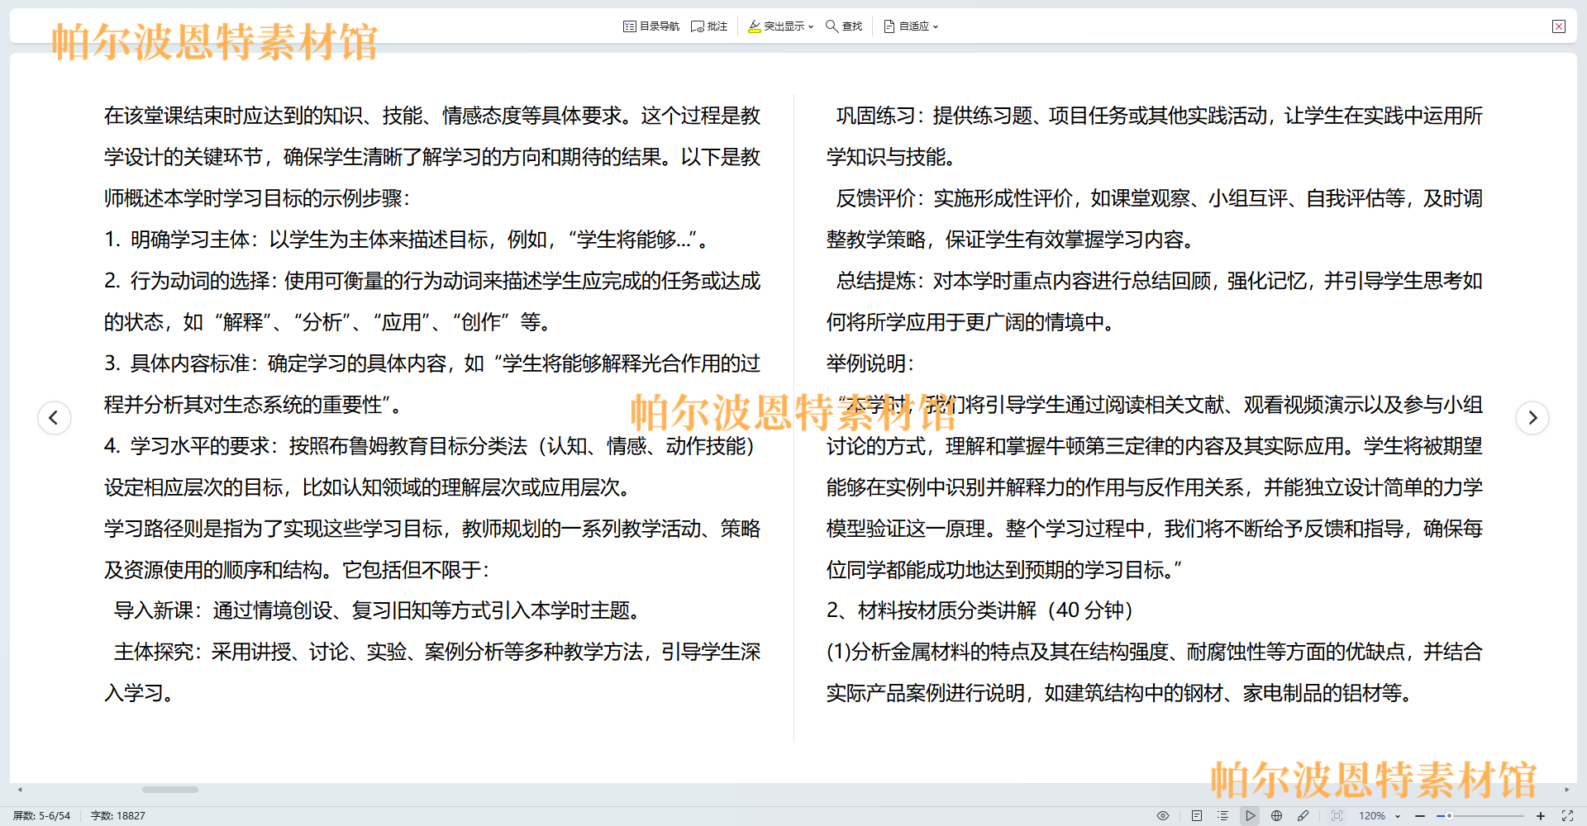
Task: Click the line starting '总结提炼'
Action: 1160,281
